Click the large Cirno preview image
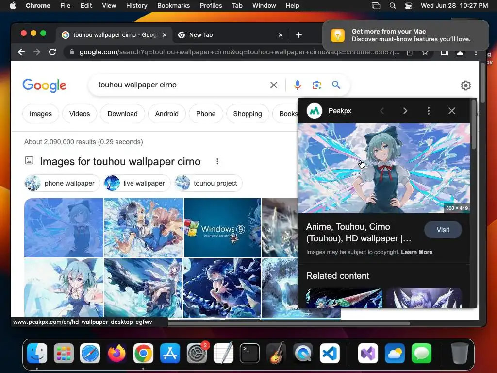The image size is (497, 373). point(384,168)
